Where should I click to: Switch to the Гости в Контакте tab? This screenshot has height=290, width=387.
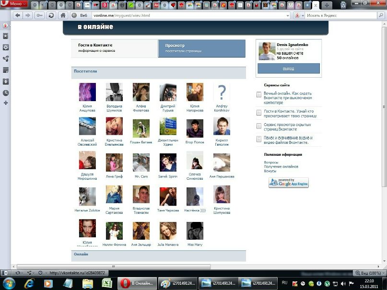coord(115,48)
